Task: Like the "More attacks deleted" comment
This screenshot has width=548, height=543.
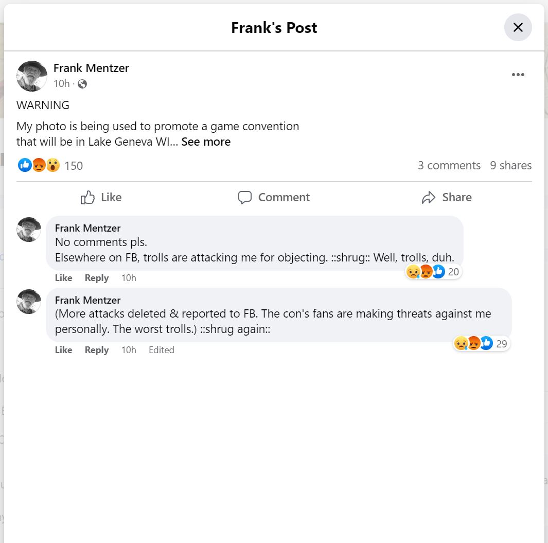Action: click(63, 350)
